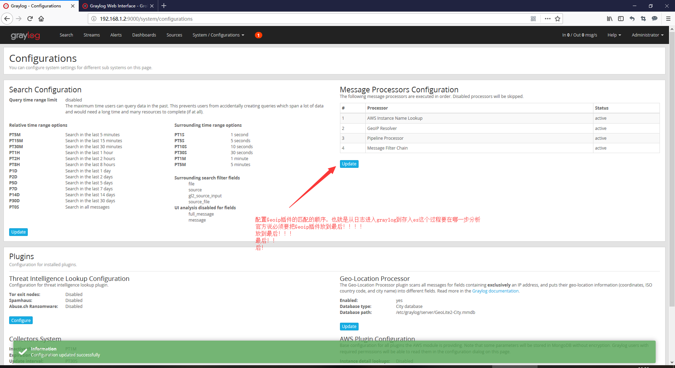Click the full_message disabled field

pos(201,214)
